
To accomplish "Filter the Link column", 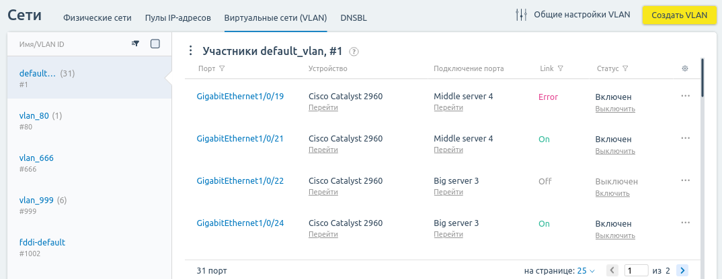I will [x=561, y=68].
